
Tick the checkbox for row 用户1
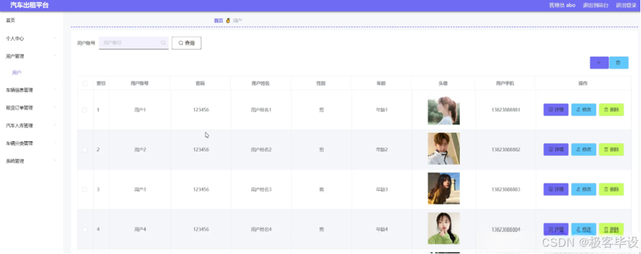[84, 110]
